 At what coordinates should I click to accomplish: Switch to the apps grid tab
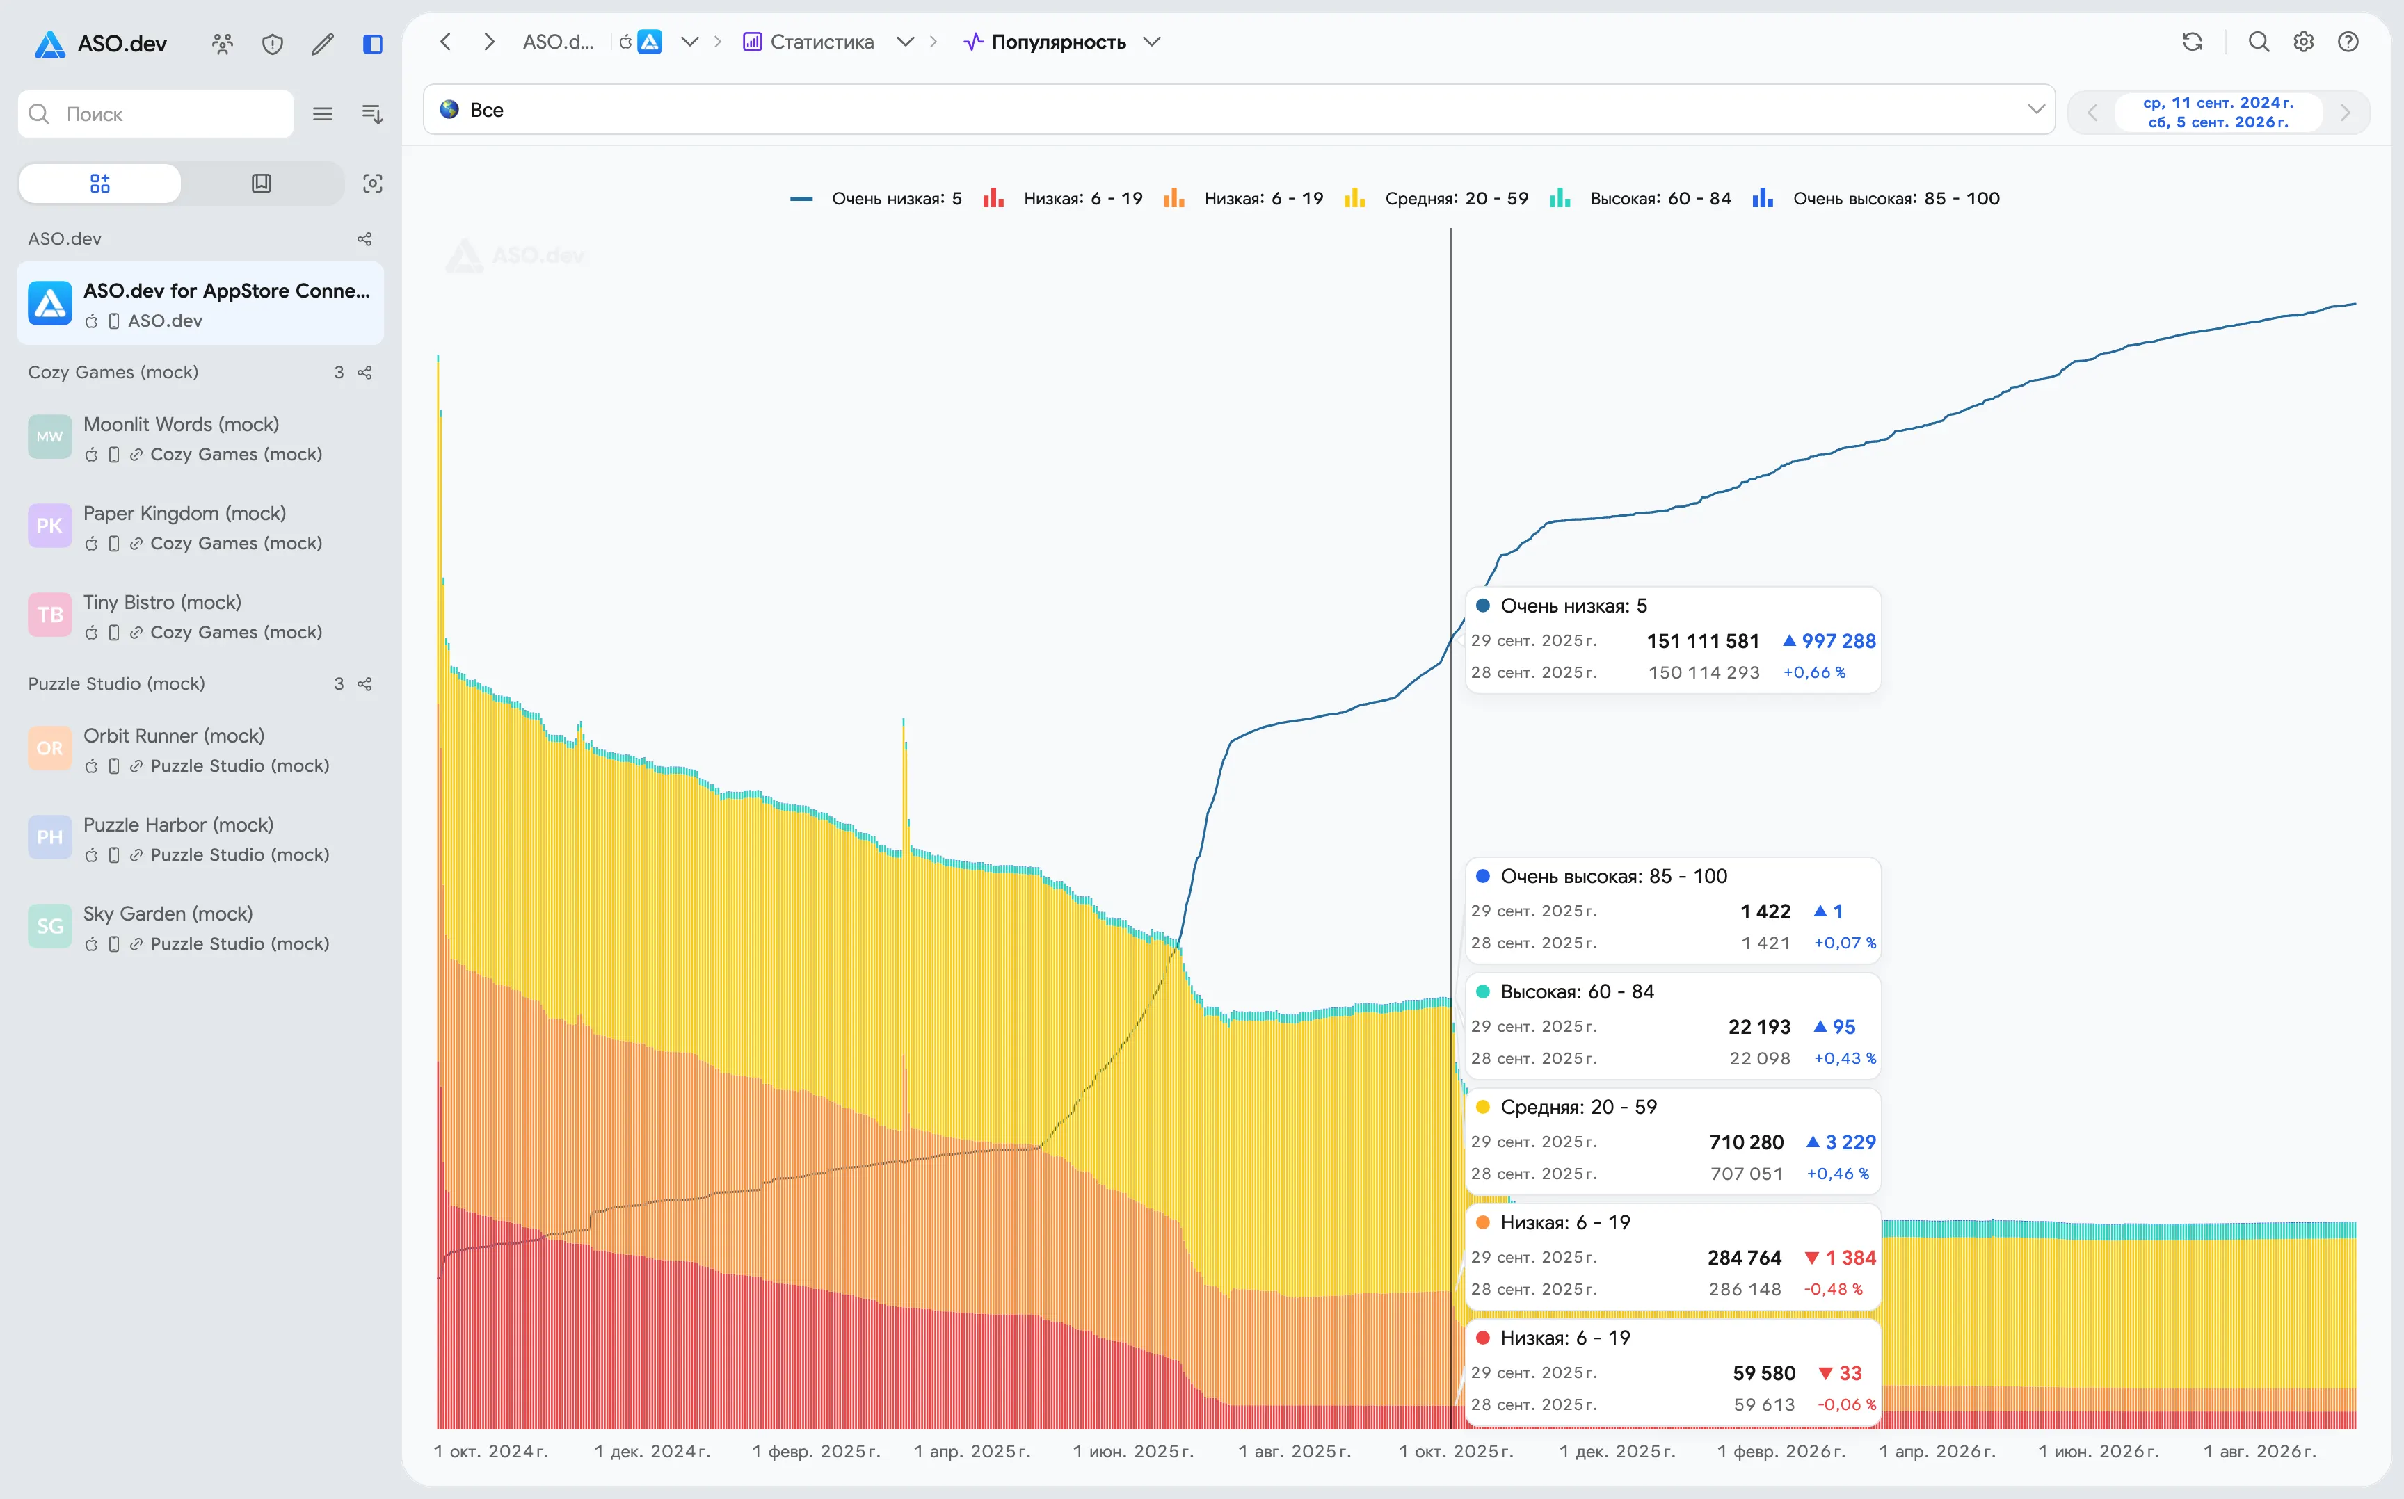100,184
